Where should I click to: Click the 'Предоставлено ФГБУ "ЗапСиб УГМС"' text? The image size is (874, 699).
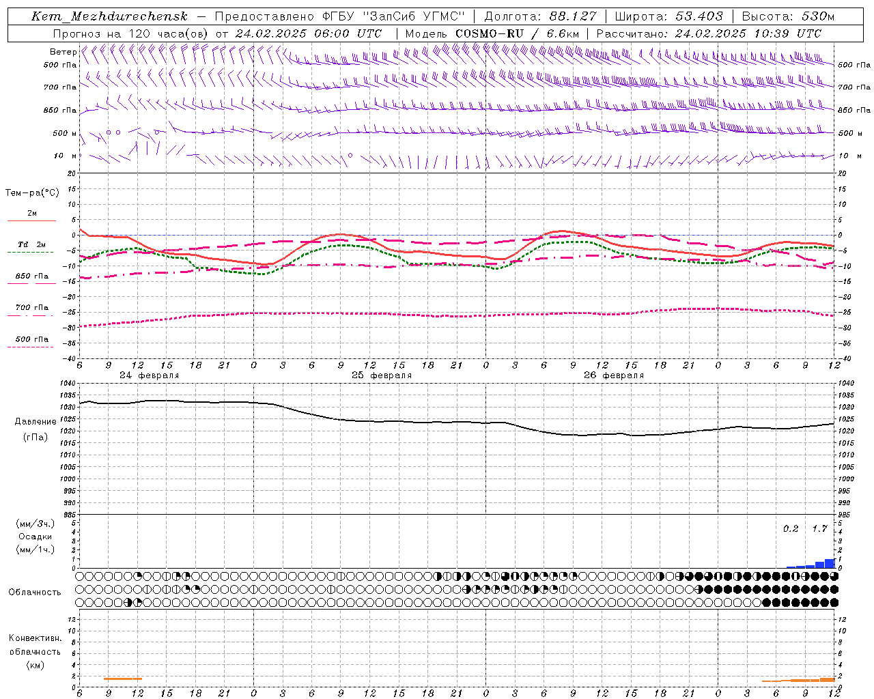(340, 16)
